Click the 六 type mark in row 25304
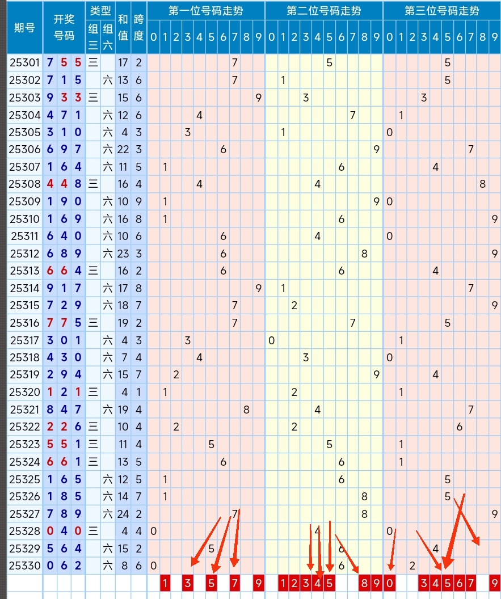 click(108, 115)
